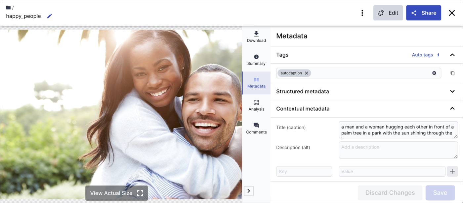The image size is (463, 203).
Task: Click pencil icon to rename happy_people
Action: tap(50, 16)
